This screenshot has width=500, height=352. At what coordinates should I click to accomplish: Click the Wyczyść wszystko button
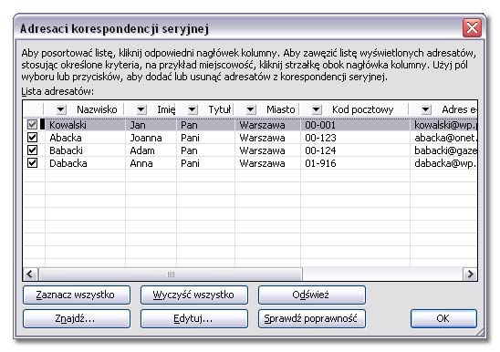[193, 295]
